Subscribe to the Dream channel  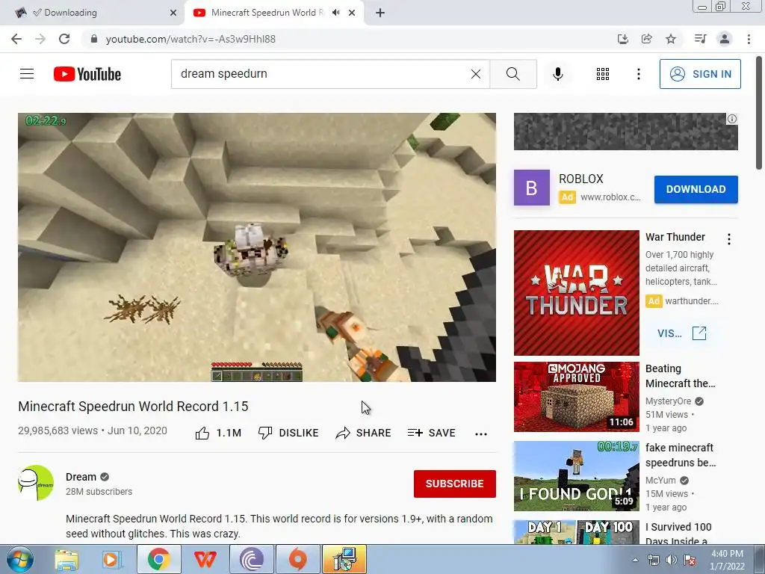tap(455, 484)
